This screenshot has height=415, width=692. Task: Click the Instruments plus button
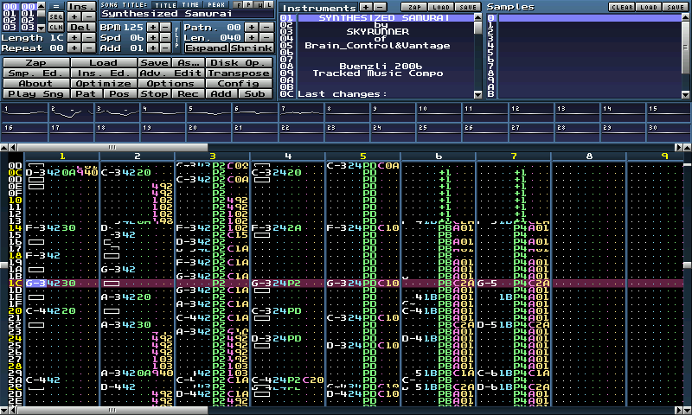(x=364, y=6)
